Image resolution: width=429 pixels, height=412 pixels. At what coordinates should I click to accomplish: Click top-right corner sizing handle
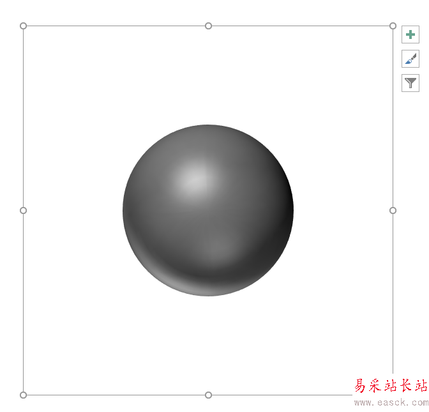(x=393, y=26)
